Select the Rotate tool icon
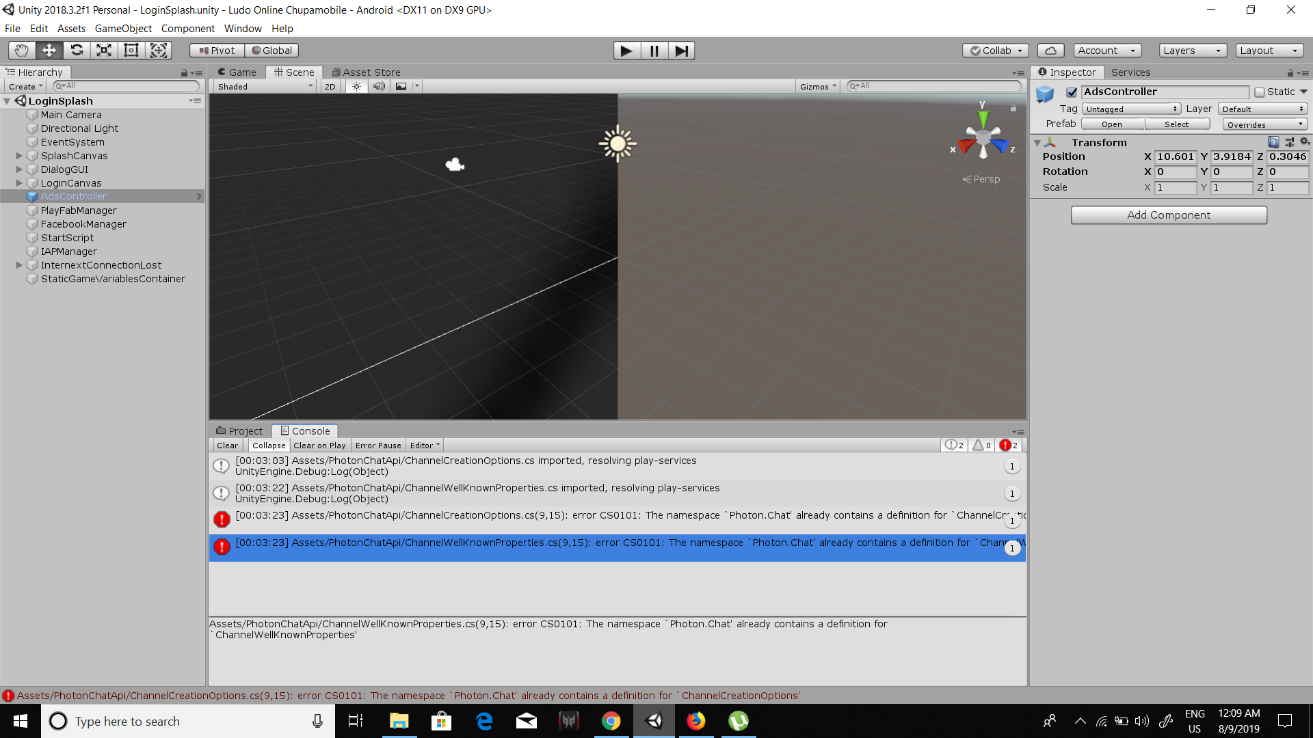This screenshot has height=738, width=1313. point(77,50)
